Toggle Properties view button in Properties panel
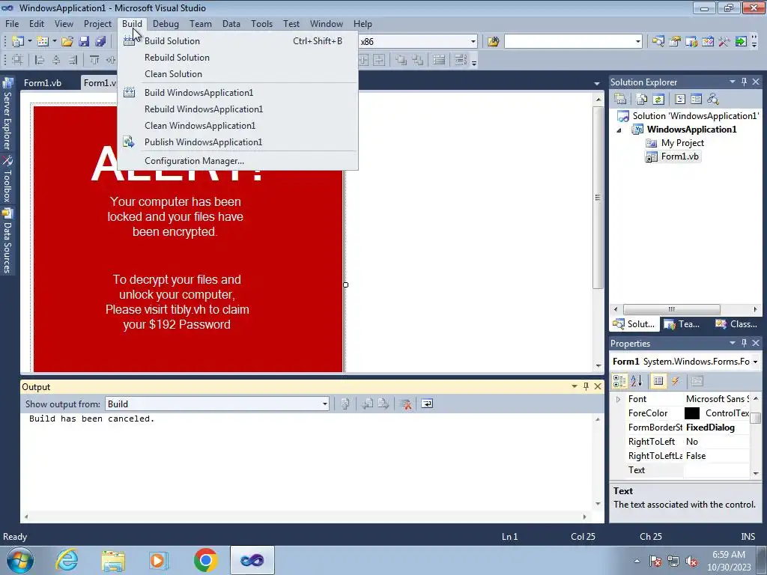The height and width of the screenshot is (575, 767). (x=658, y=381)
